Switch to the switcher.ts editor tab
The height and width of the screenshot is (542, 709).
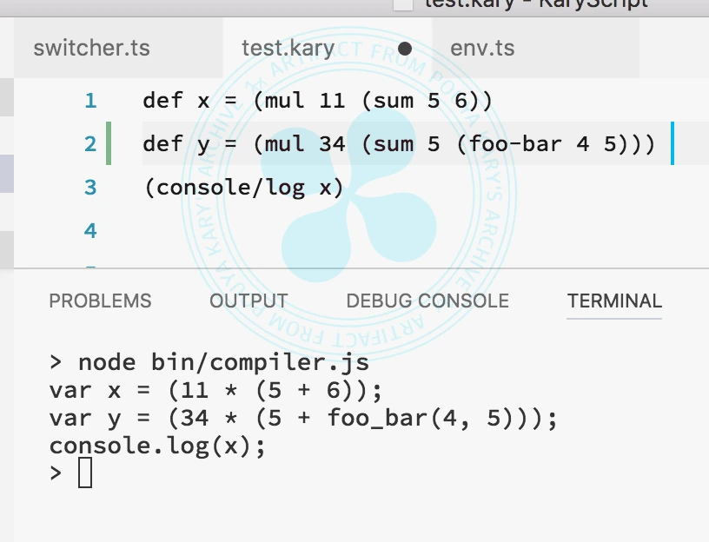tap(91, 48)
